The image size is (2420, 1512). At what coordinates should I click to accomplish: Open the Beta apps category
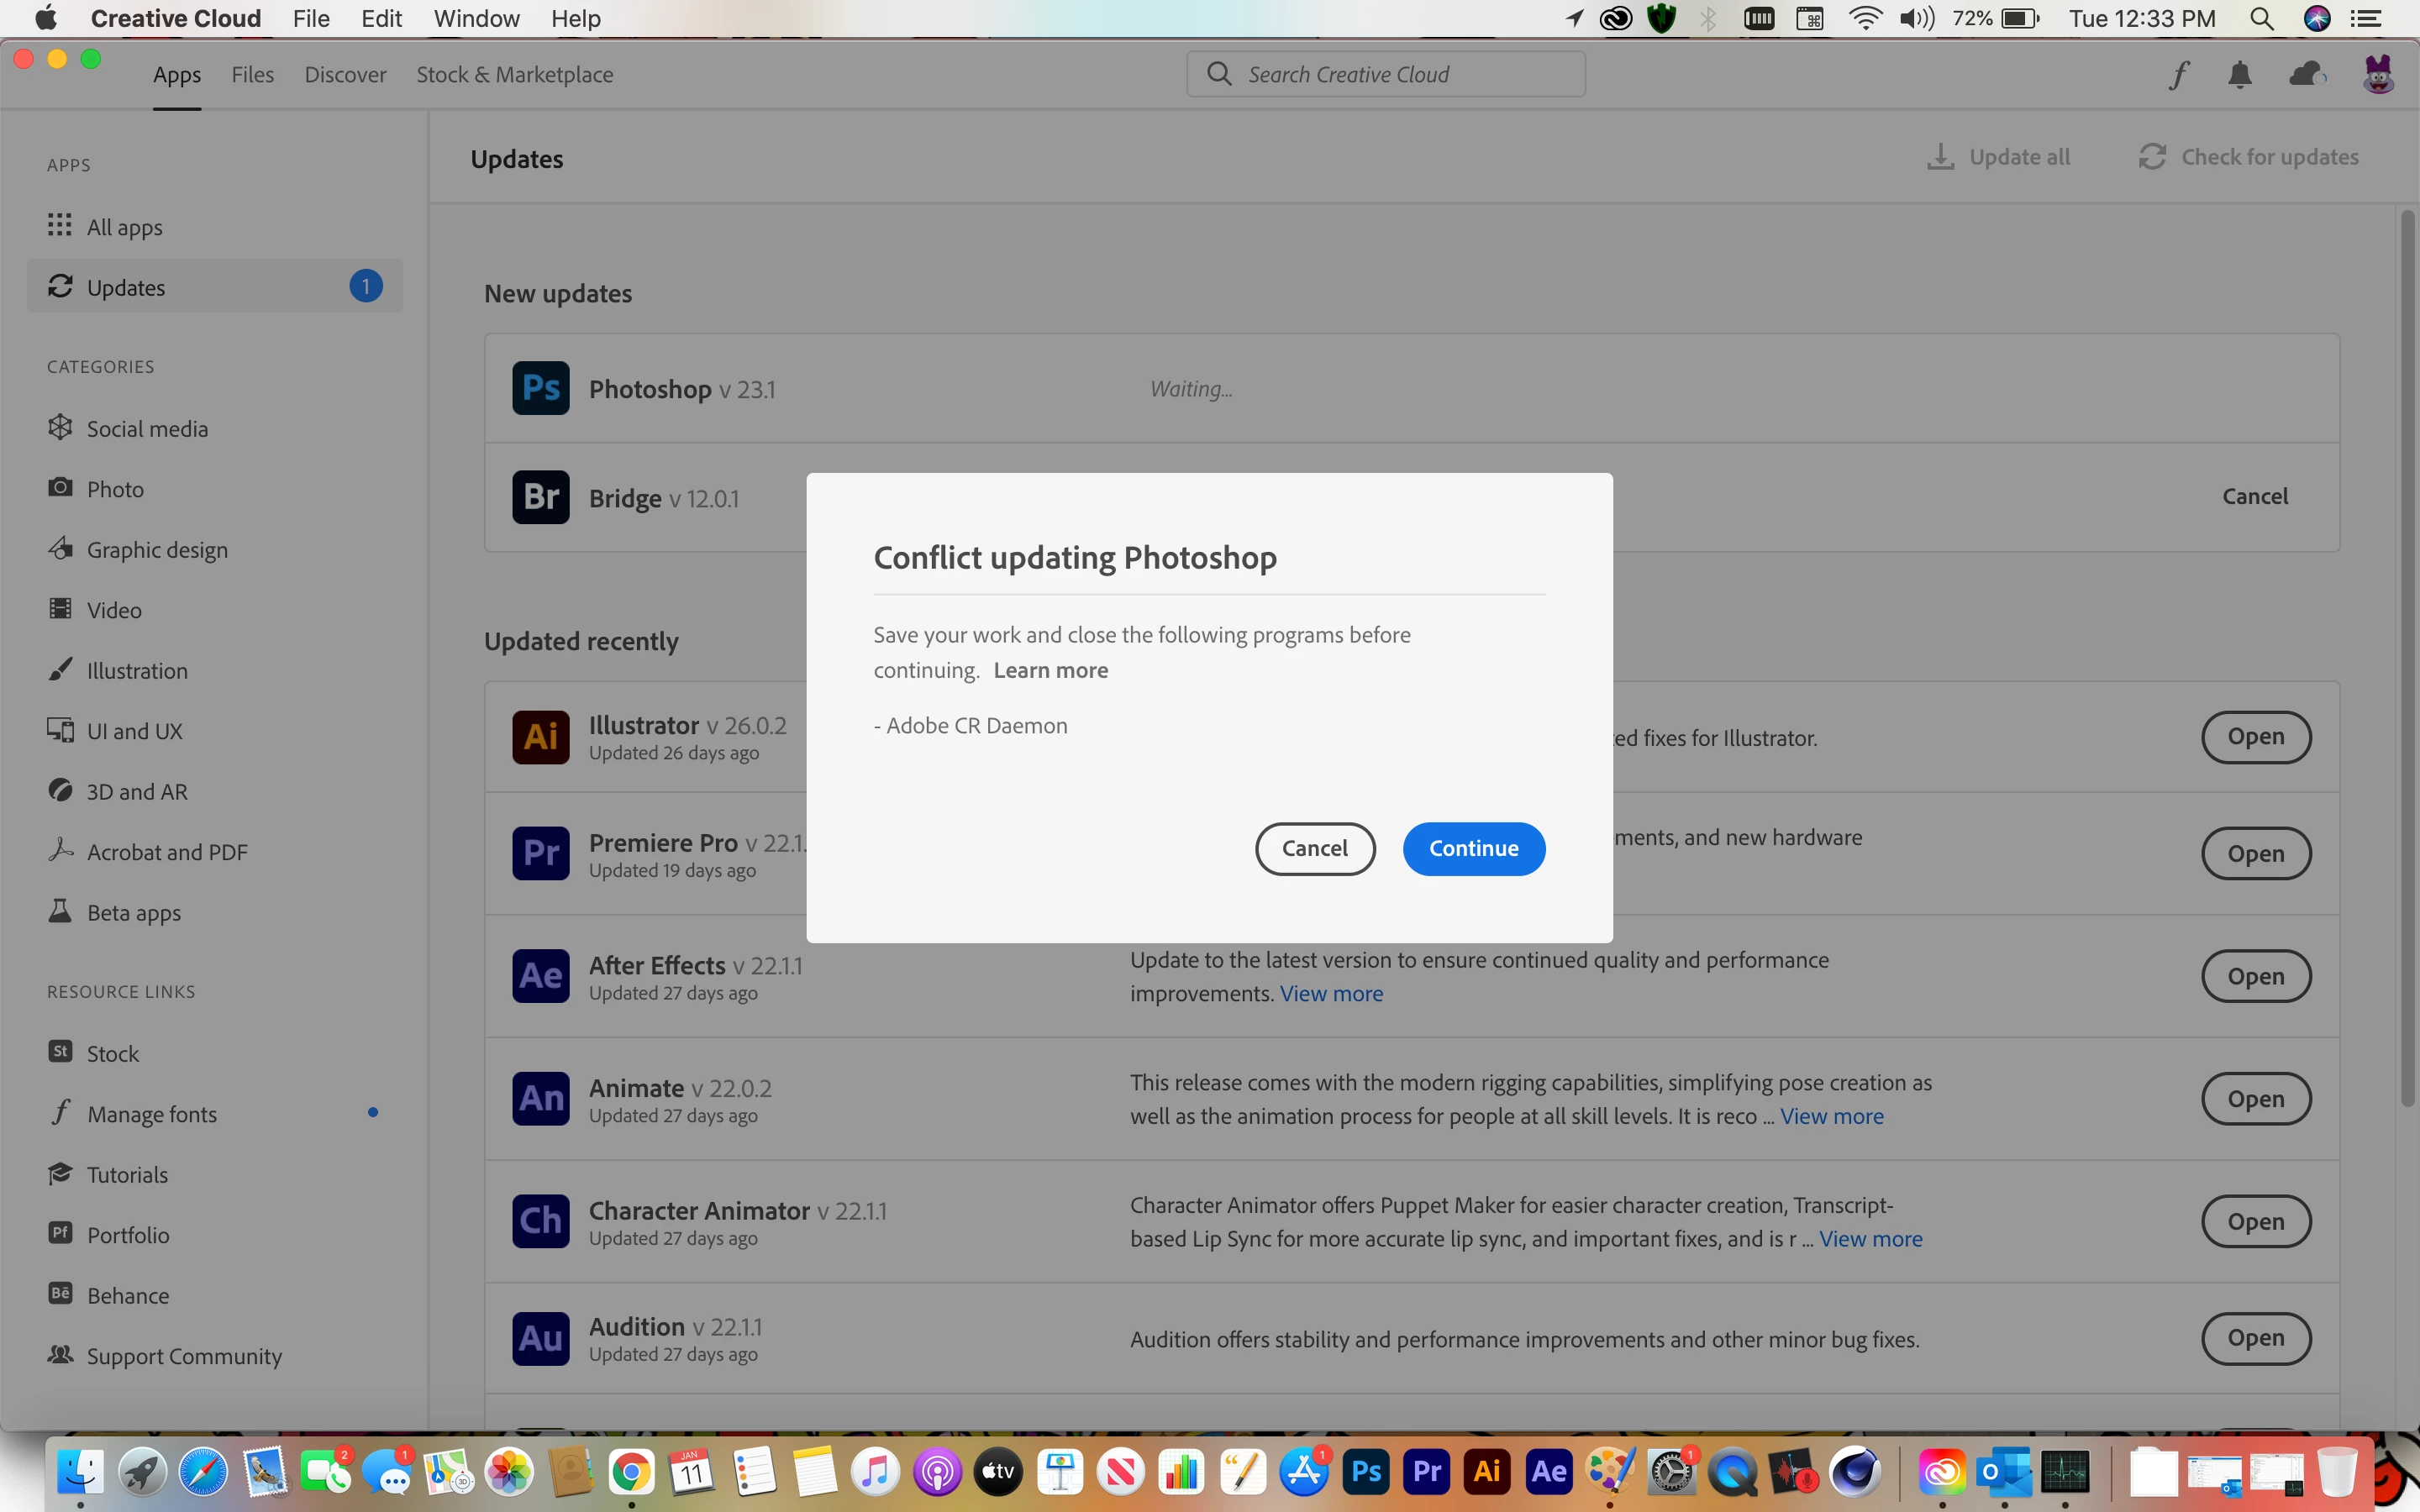[x=134, y=913]
